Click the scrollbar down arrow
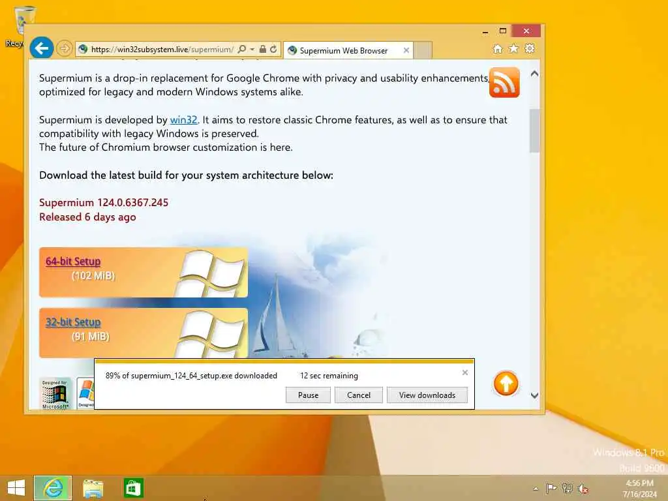668x501 pixels. point(535,395)
